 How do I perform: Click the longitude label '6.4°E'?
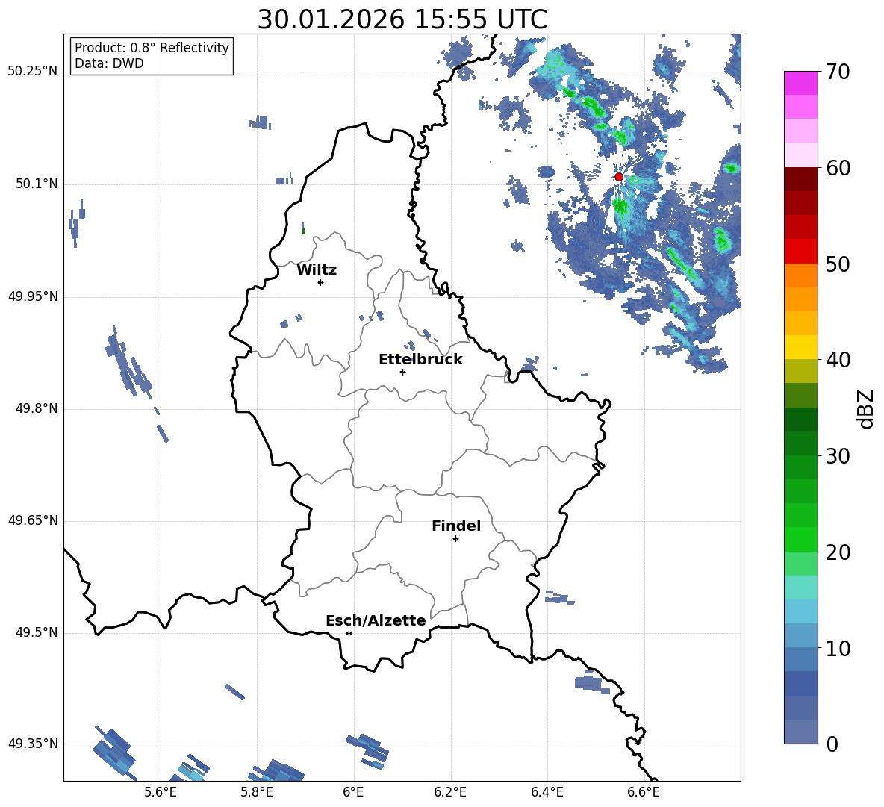547,792
